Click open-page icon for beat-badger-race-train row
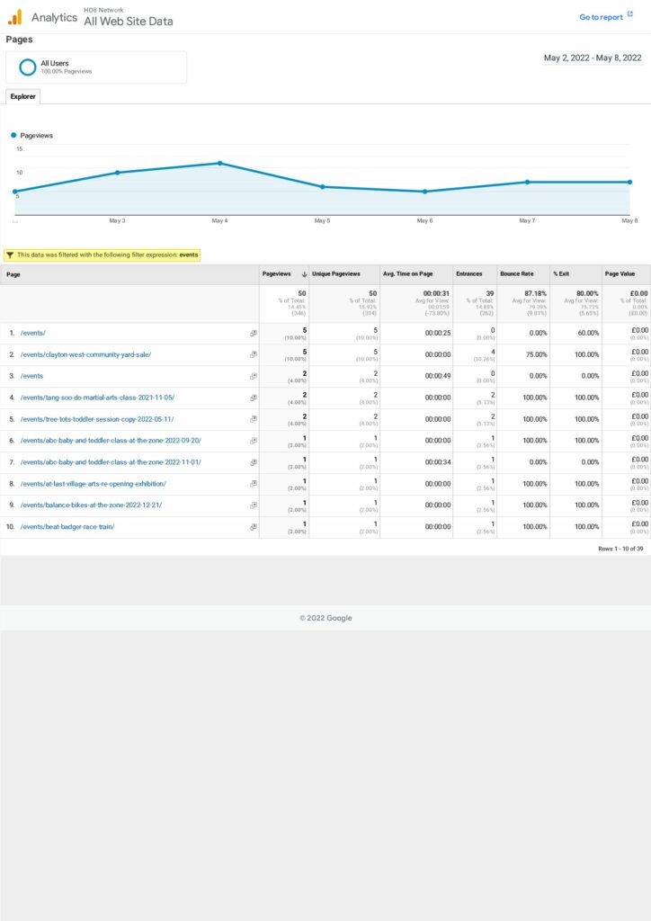Viewport: 651px width, 921px height. pyautogui.click(x=253, y=527)
